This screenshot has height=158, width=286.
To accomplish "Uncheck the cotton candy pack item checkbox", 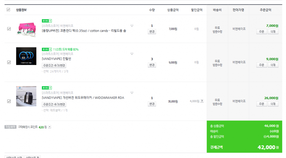I will pos(9,29).
